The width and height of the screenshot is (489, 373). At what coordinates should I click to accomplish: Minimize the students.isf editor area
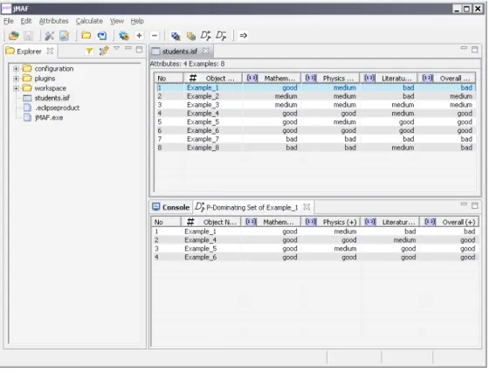pos(464,48)
